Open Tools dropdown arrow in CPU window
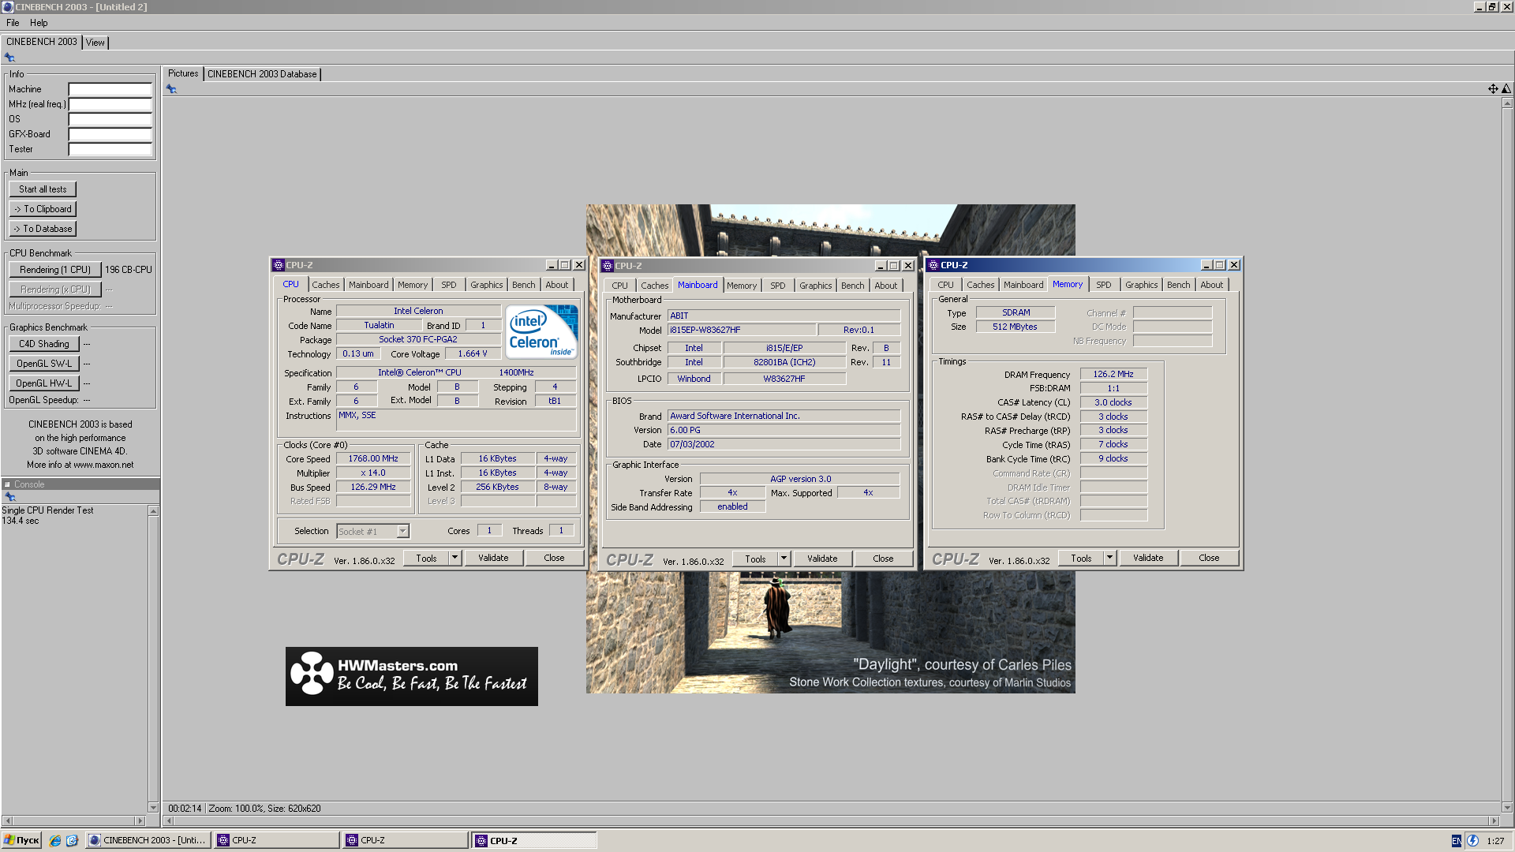 (x=454, y=558)
